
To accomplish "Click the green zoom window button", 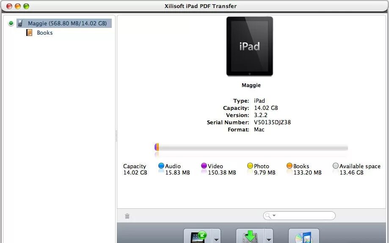I will 26,6.
